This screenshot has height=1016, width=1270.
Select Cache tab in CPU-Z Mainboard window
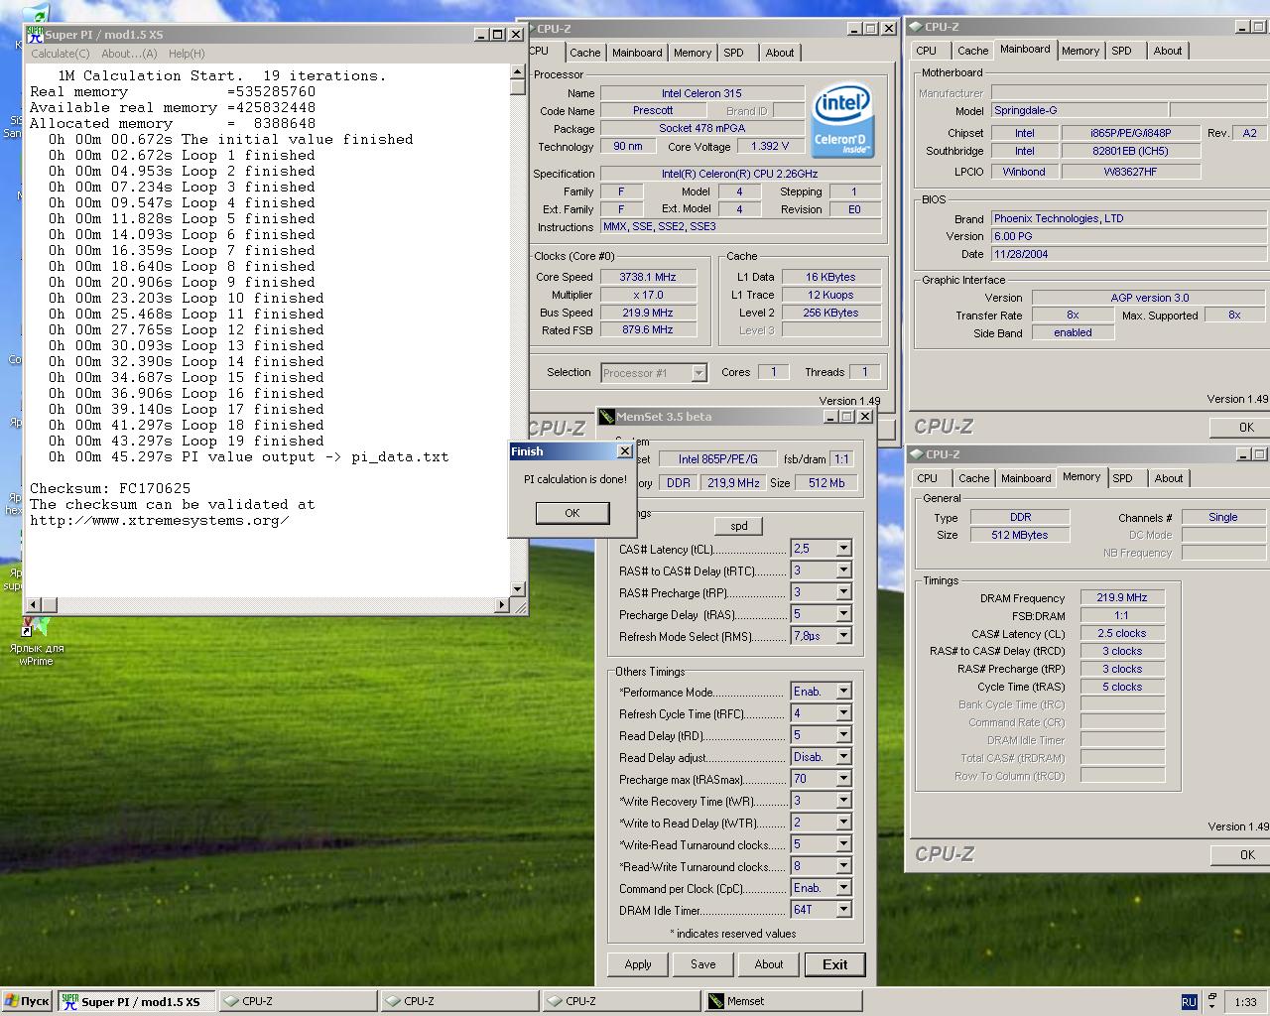pos(972,51)
